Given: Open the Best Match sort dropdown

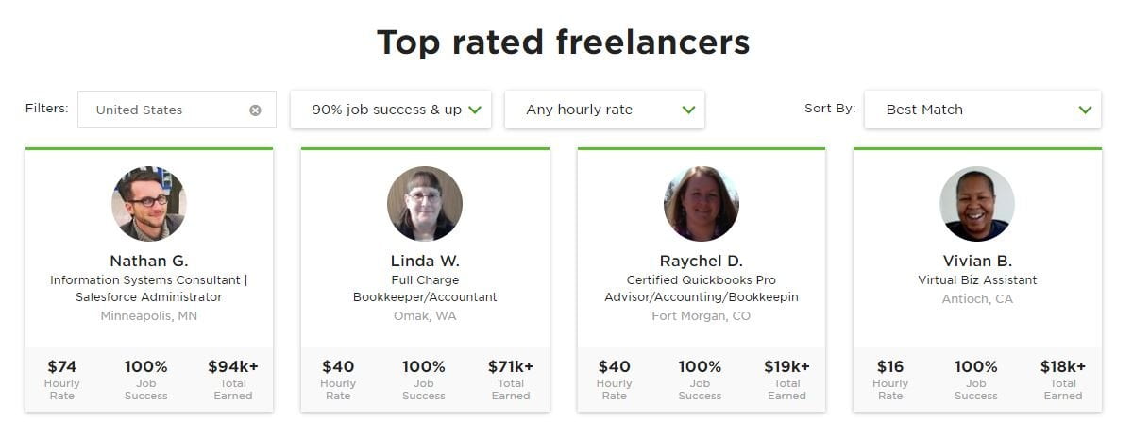Looking at the screenshot, I should tap(982, 110).
